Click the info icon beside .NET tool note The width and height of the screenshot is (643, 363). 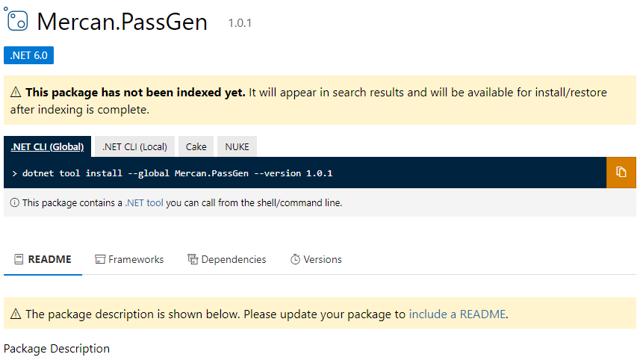pos(14,202)
